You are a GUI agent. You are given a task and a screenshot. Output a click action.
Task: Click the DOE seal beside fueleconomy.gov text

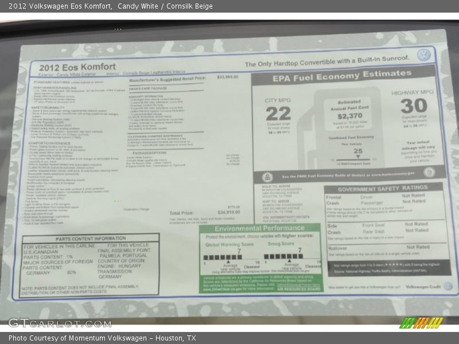click(x=429, y=173)
